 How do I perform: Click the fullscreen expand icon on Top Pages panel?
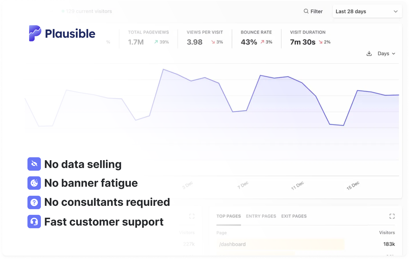pyautogui.click(x=392, y=216)
